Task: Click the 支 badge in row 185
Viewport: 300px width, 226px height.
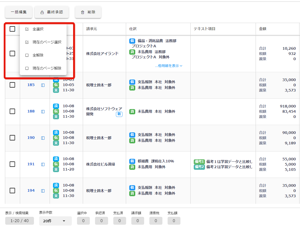Action: [56, 90]
